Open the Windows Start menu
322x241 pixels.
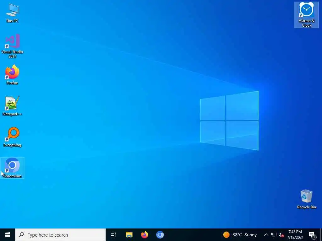pos(8,235)
